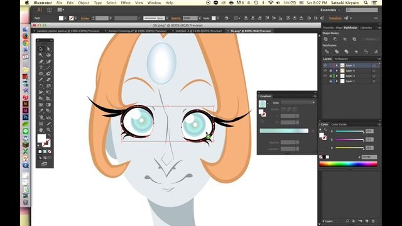This screenshot has width=402, height=226.
Task: Select the Selection tool (black arrow)
Action: (x=41, y=49)
